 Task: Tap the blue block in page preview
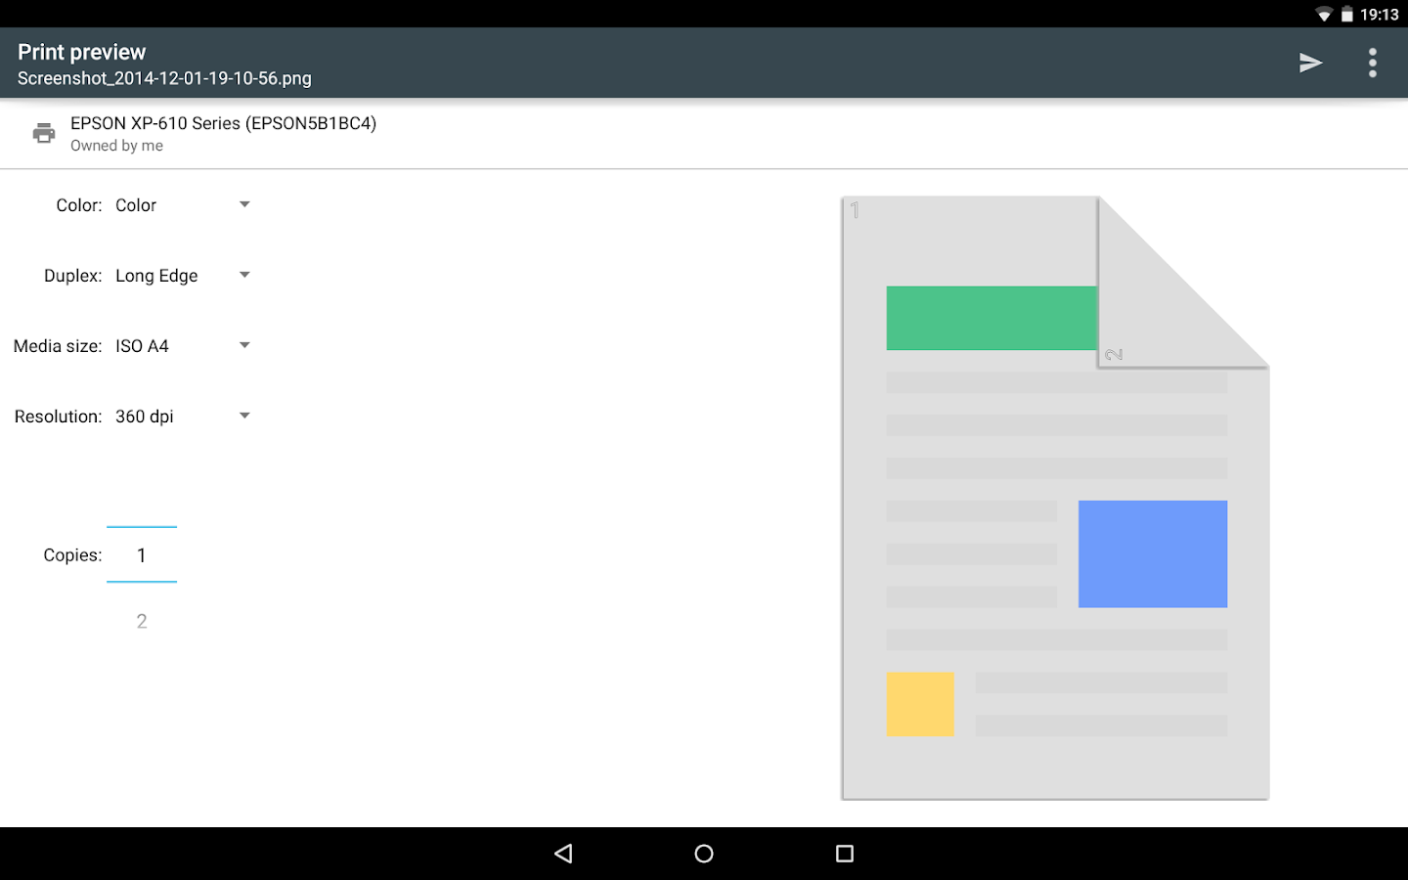click(1153, 554)
